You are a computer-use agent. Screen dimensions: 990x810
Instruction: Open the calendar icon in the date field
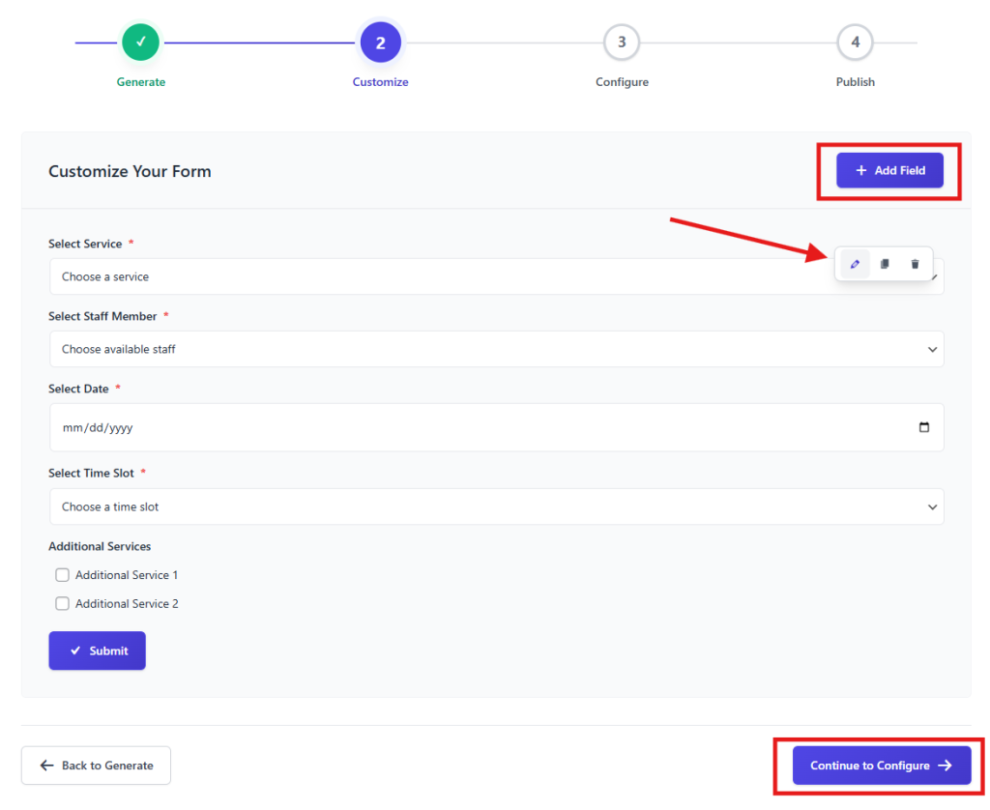click(926, 426)
